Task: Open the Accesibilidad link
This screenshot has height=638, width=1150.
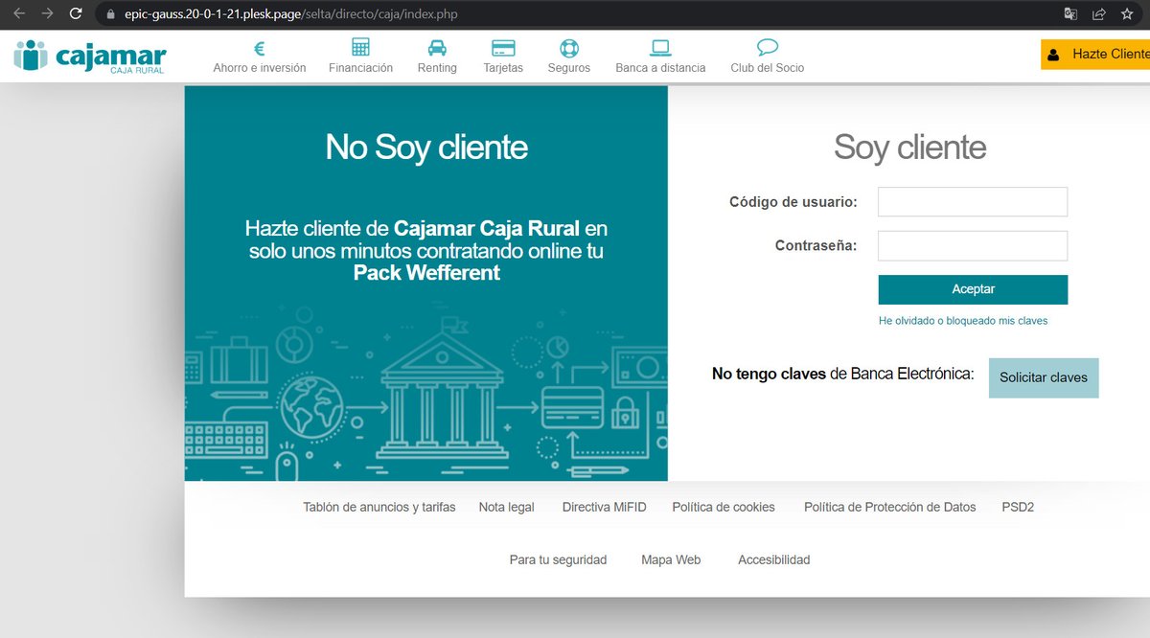Action: [774, 559]
